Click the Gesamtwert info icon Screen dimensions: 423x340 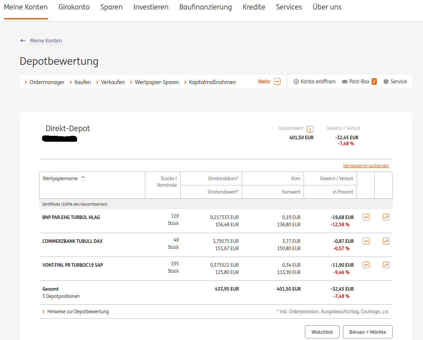[310, 129]
